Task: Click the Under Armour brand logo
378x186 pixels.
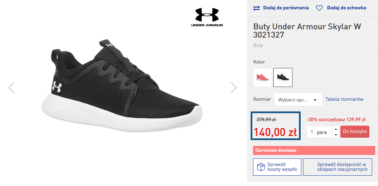Action: 207,17
